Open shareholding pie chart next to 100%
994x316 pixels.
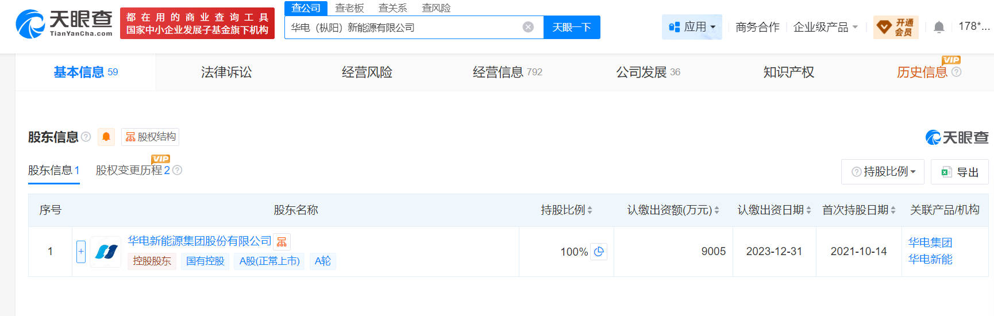coord(599,251)
